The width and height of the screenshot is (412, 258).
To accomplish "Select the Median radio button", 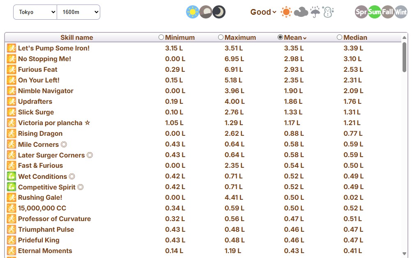I will [x=339, y=37].
